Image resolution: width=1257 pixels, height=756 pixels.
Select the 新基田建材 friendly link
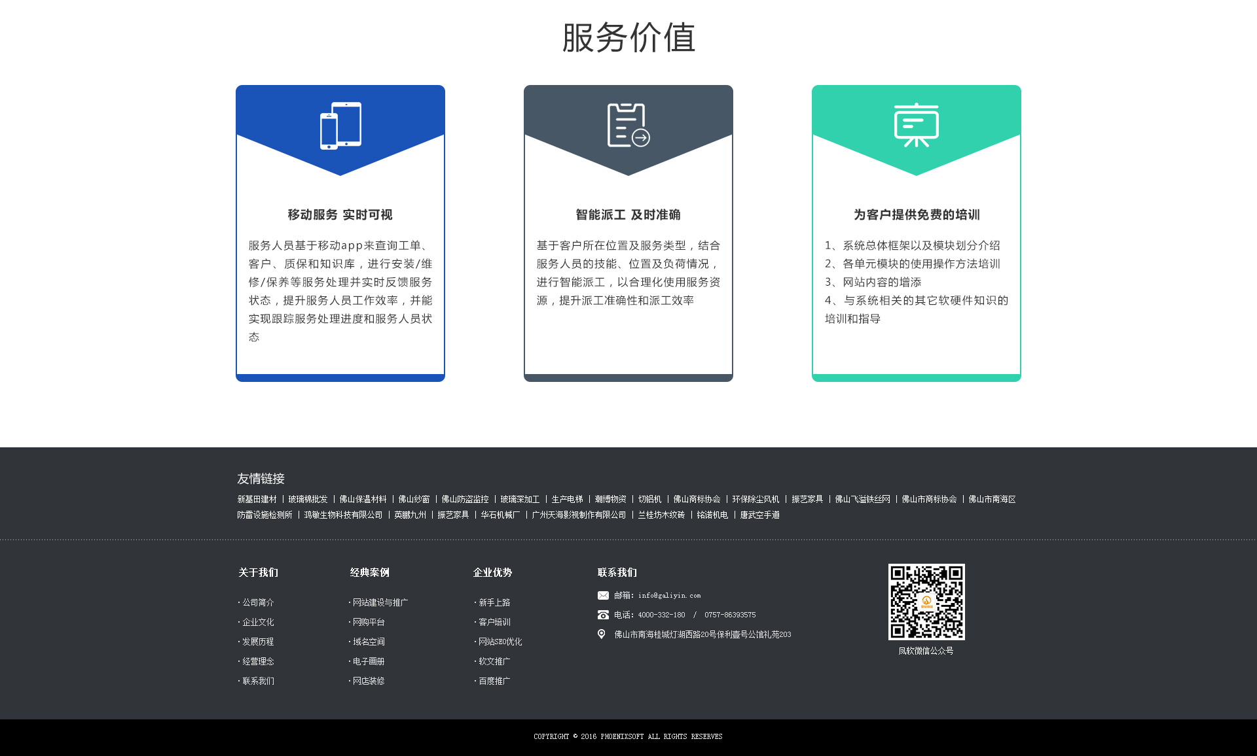[257, 499]
